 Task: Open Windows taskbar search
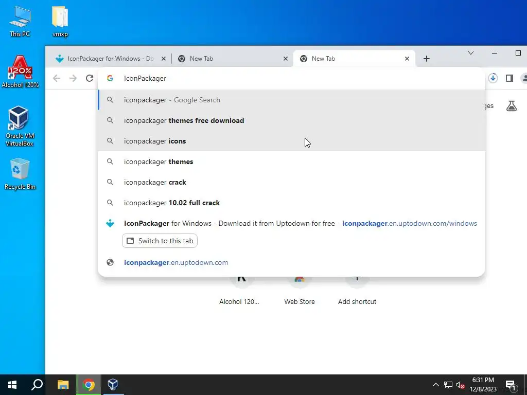click(37, 385)
